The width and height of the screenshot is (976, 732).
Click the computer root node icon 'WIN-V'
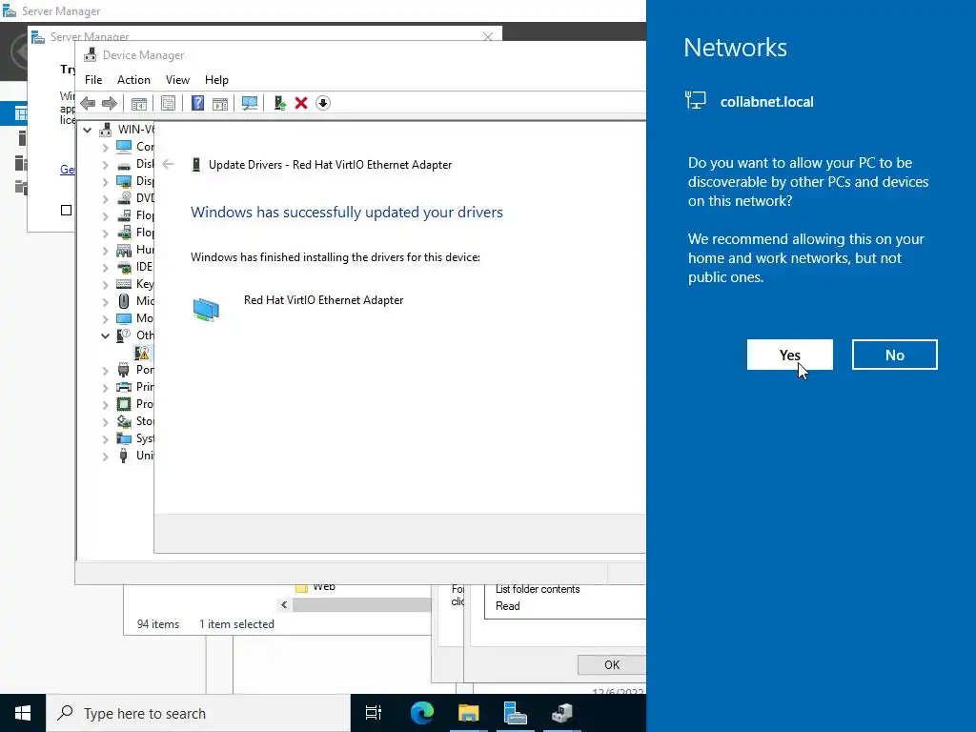(106, 130)
